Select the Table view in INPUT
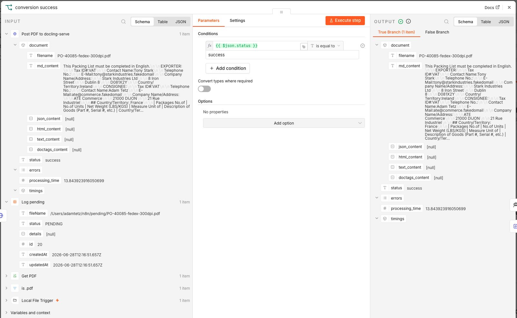517x318 pixels. tap(162, 22)
